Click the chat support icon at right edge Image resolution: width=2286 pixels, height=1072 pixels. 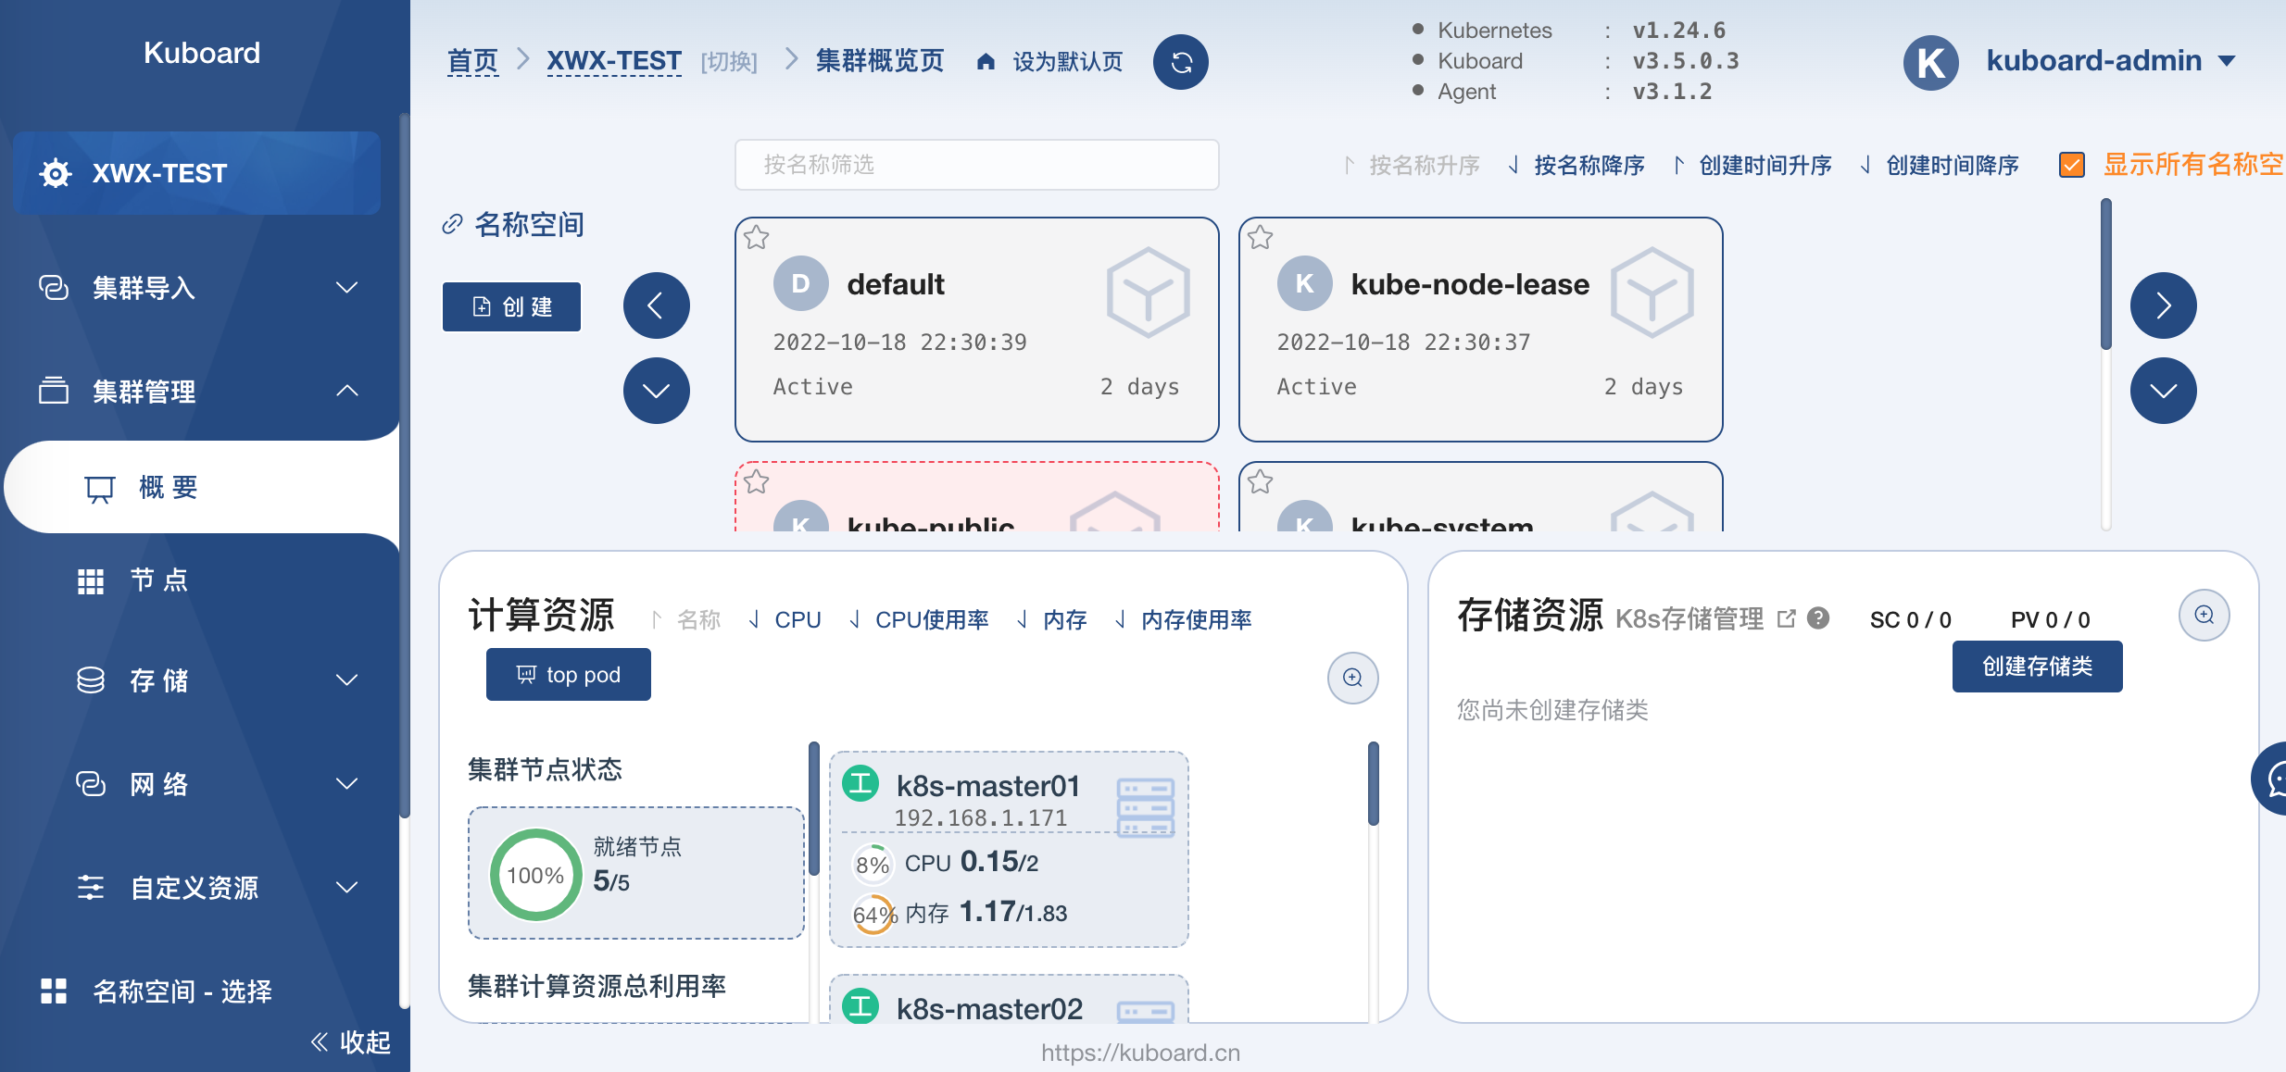pyautogui.click(x=2274, y=779)
